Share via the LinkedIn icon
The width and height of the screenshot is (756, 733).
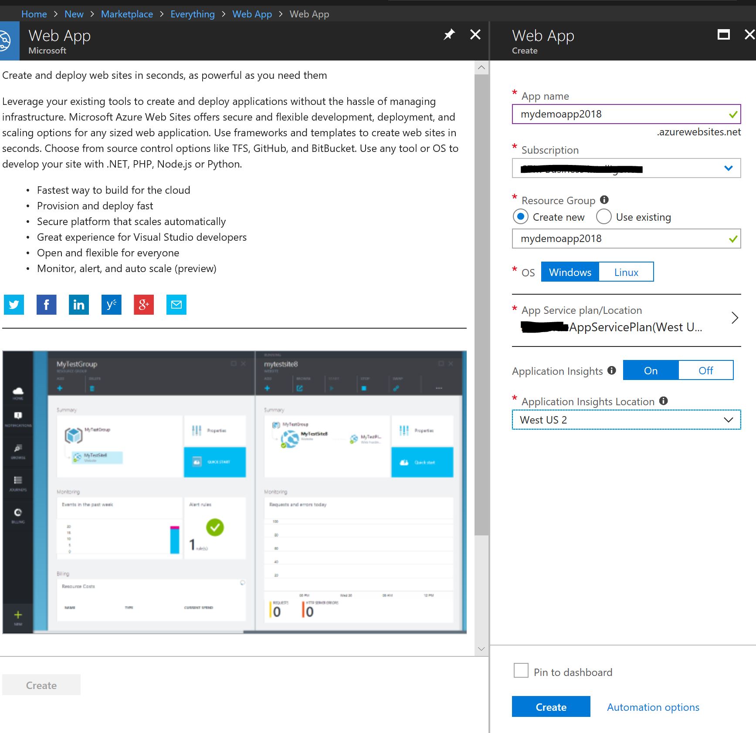point(79,305)
